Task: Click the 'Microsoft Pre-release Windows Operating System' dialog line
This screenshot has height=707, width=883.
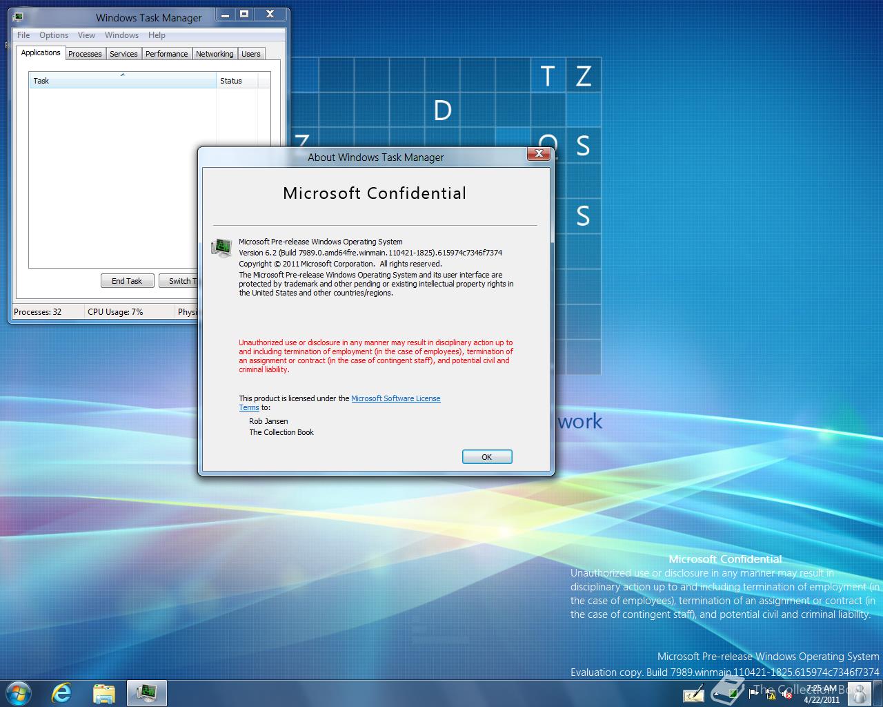Action: tap(321, 242)
